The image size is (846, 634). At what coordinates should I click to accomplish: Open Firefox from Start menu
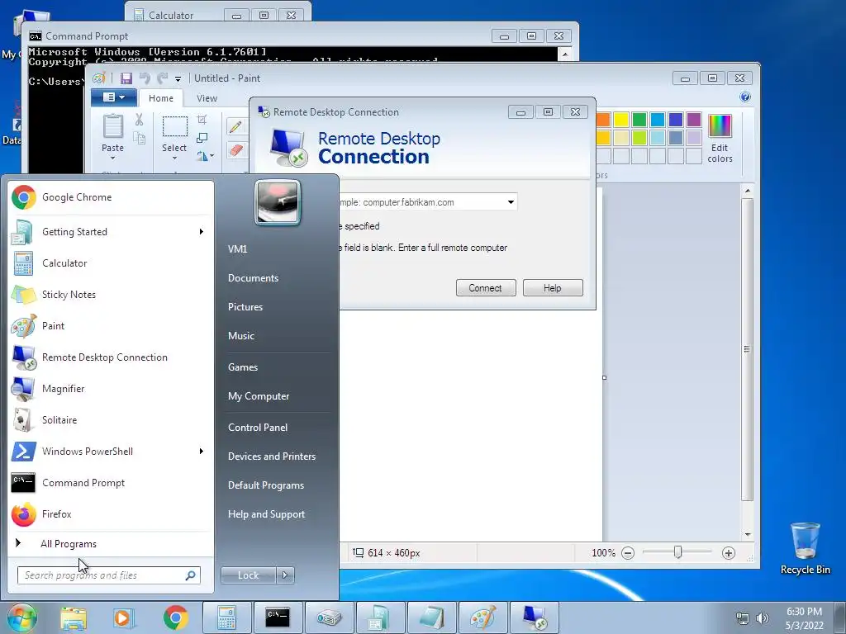(111, 513)
